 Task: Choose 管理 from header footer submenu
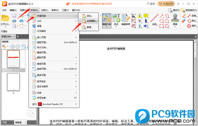(x=88, y=27)
